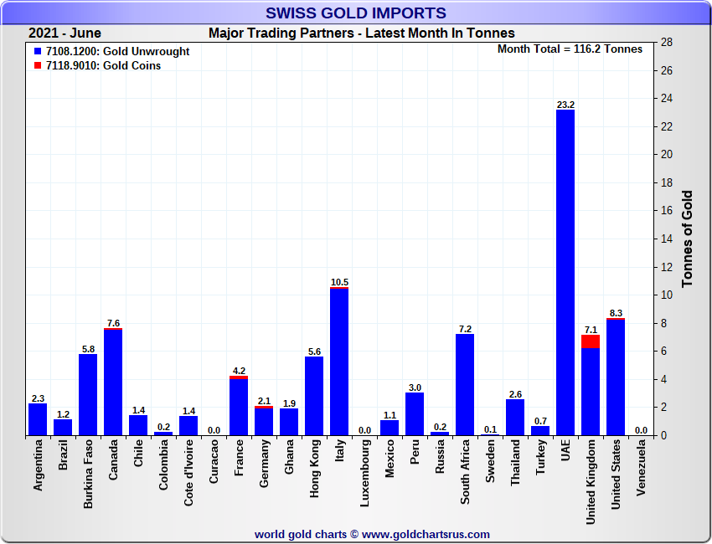
Task: Click the 10.5 value label above Italy
Action: click(339, 283)
